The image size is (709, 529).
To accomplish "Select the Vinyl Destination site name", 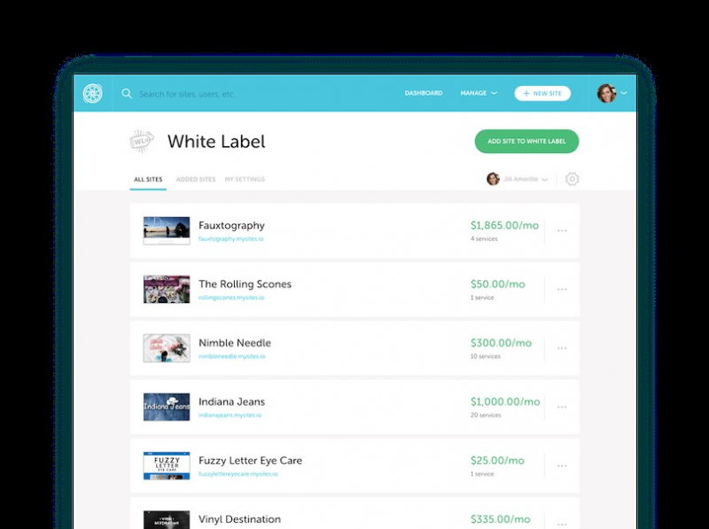I will coord(239,519).
